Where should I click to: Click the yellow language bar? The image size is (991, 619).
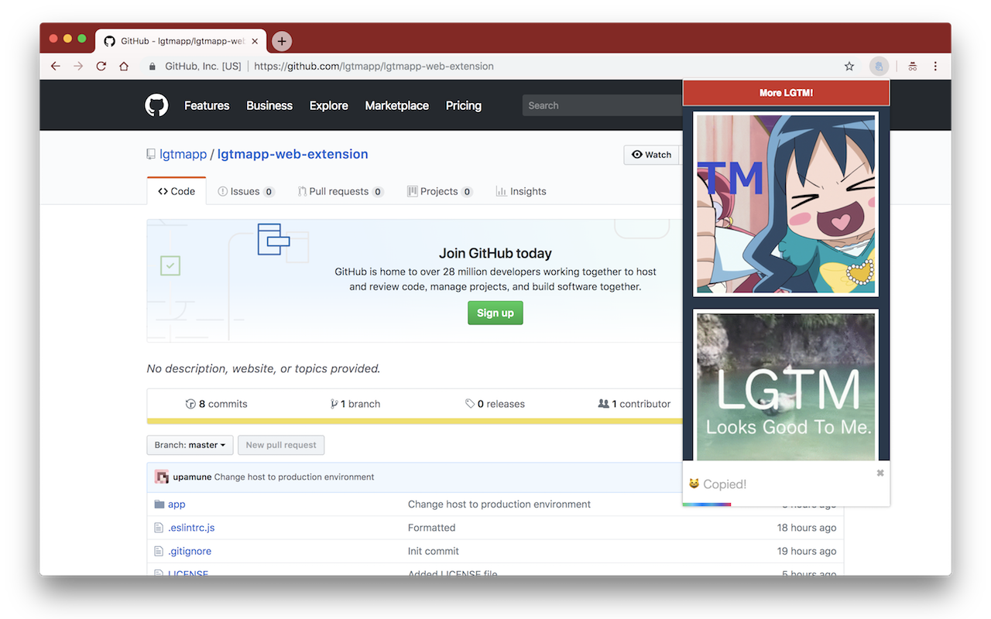pos(415,422)
